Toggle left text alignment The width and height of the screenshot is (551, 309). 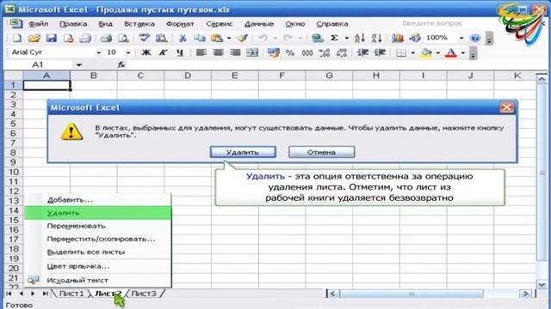coord(201,53)
